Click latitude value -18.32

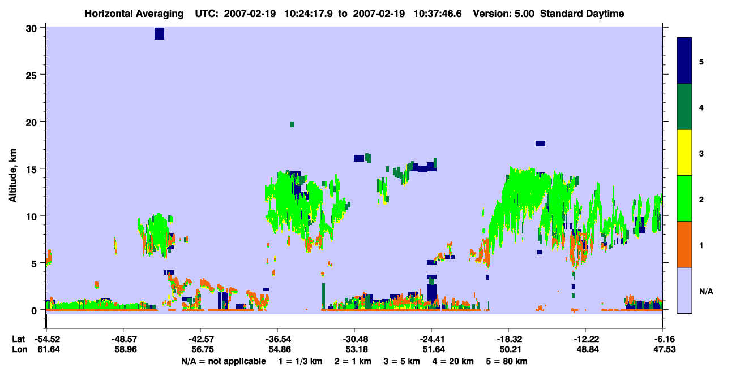[508, 339]
